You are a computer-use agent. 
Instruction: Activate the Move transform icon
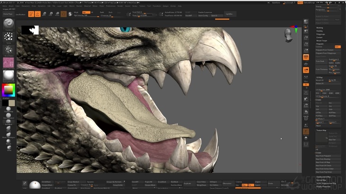point(44,14)
